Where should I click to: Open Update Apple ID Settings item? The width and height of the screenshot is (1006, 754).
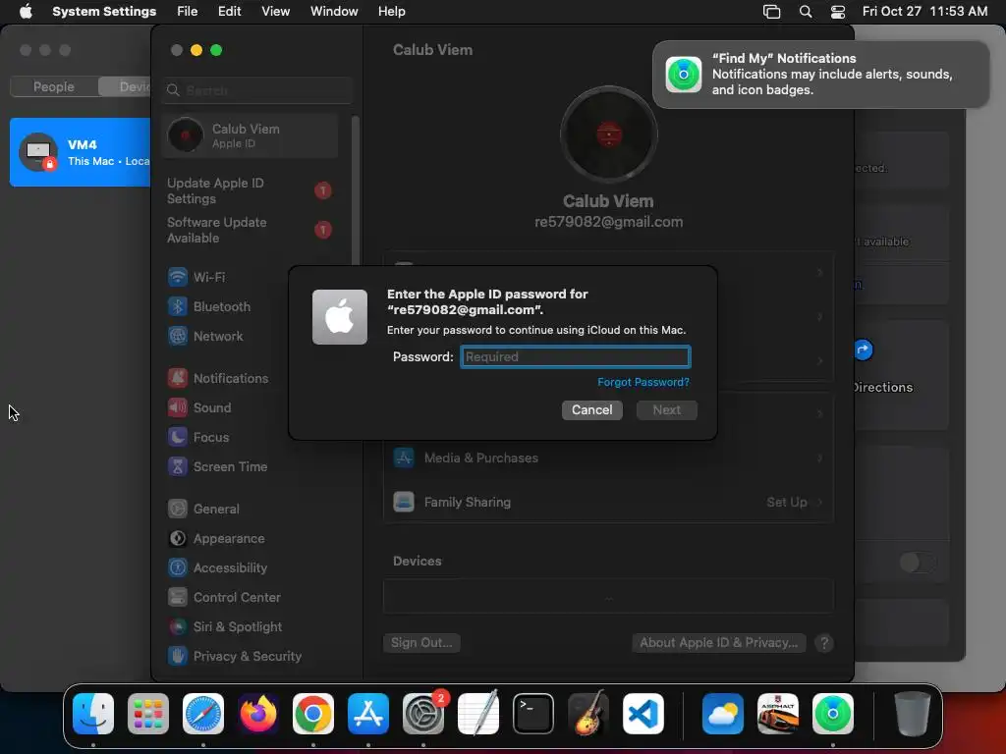(x=250, y=190)
